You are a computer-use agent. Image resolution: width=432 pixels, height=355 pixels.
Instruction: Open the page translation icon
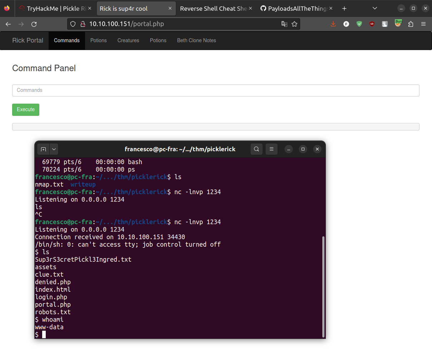point(284,24)
